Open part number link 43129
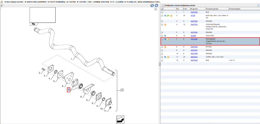 pyautogui.click(x=193, y=16)
